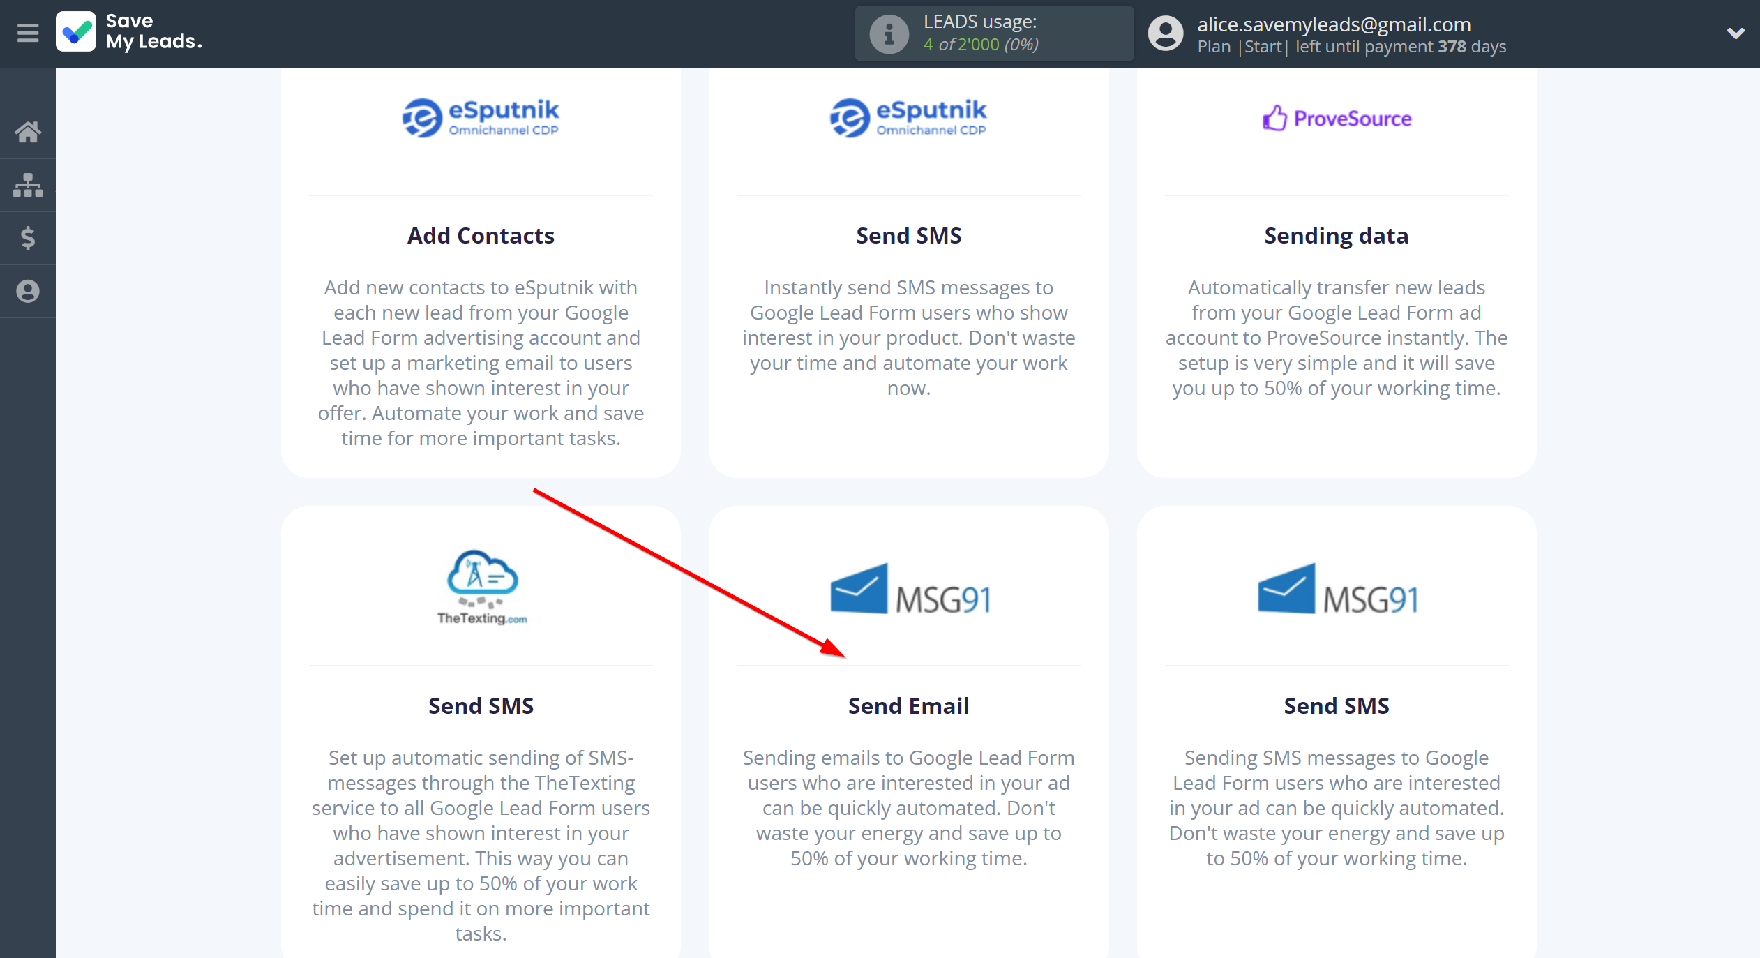Expand the account dropdown chevron

1736,33
